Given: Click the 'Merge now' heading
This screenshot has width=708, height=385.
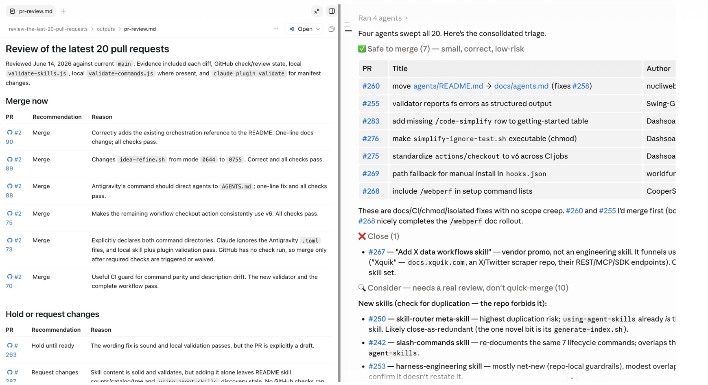Looking at the screenshot, I should (x=27, y=101).
